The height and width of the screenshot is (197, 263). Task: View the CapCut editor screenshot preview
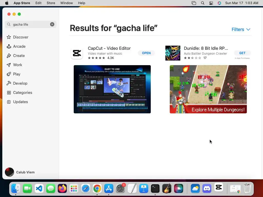coord(112,89)
